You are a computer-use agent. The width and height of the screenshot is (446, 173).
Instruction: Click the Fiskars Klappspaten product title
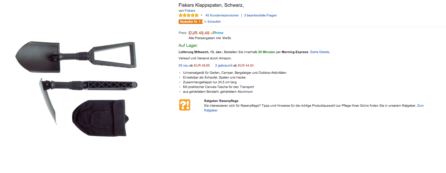tap(211, 5)
